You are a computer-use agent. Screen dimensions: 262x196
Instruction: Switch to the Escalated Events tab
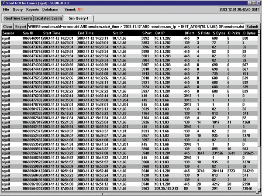(x=48, y=19)
